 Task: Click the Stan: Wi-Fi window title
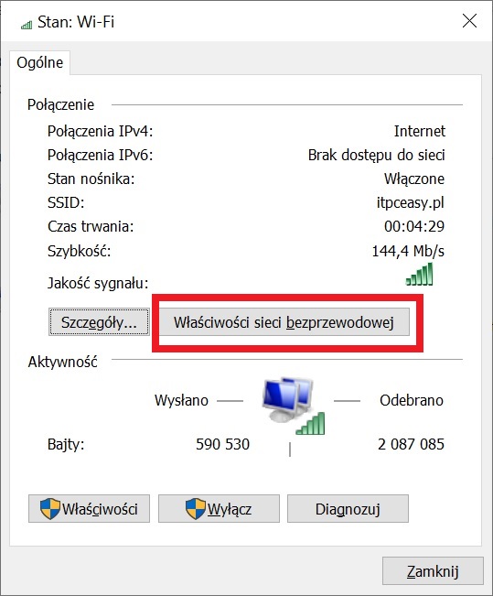click(x=76, y=22)
